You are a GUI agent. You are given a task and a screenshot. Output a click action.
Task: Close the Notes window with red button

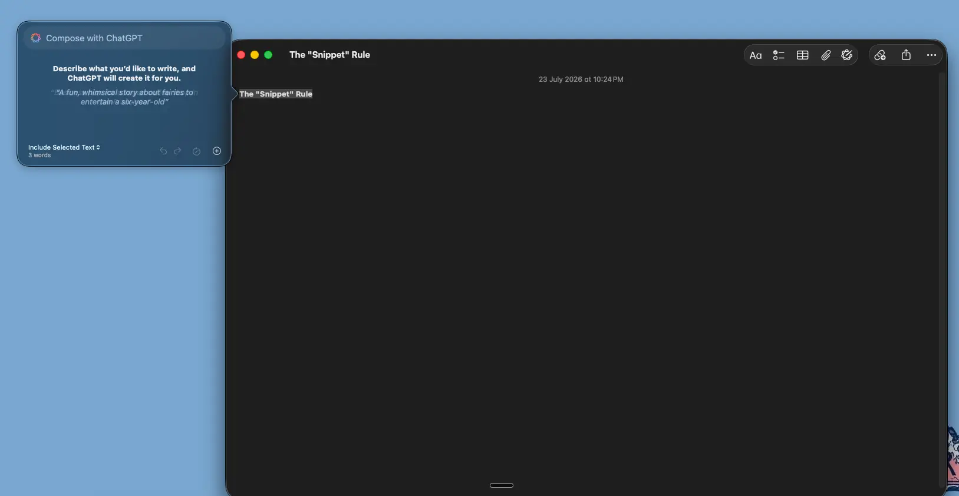click(241, 55)
